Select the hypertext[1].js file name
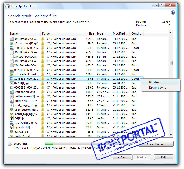The height and width of the screenshot is (169, 184). 23,127
